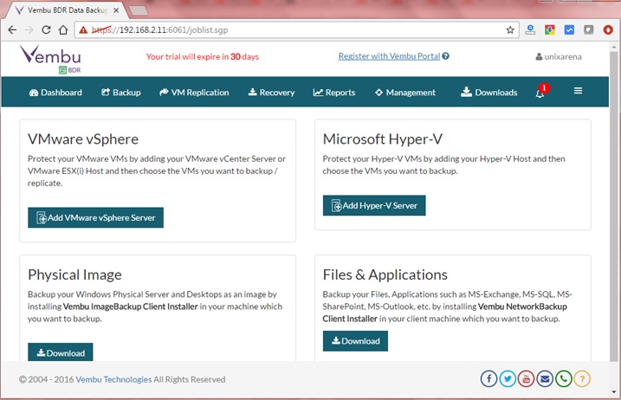The width and height of the screenshot is (621, 400).
Task: Click the orange help question icon in footer
Action: (x=582, y=379)
